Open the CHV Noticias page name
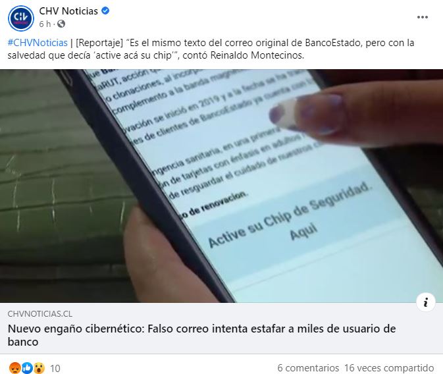The image size is (443, 374). coord(68,11)
